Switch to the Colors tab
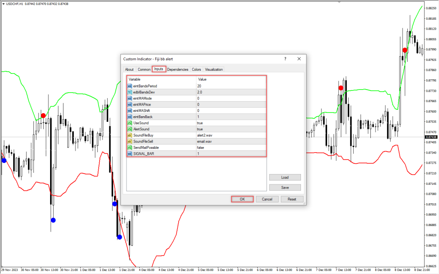 [x=196, y=69]
